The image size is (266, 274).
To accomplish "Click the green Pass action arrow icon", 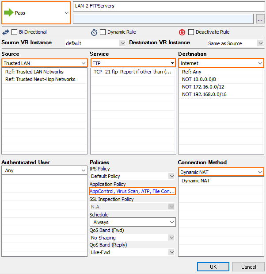I will point(8,13).
